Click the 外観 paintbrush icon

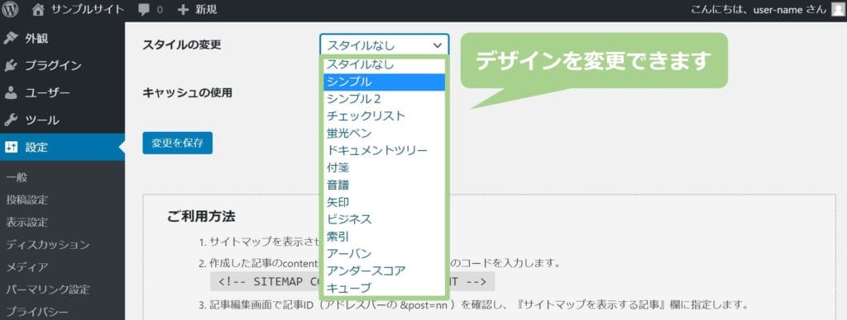tap(10, 38)
